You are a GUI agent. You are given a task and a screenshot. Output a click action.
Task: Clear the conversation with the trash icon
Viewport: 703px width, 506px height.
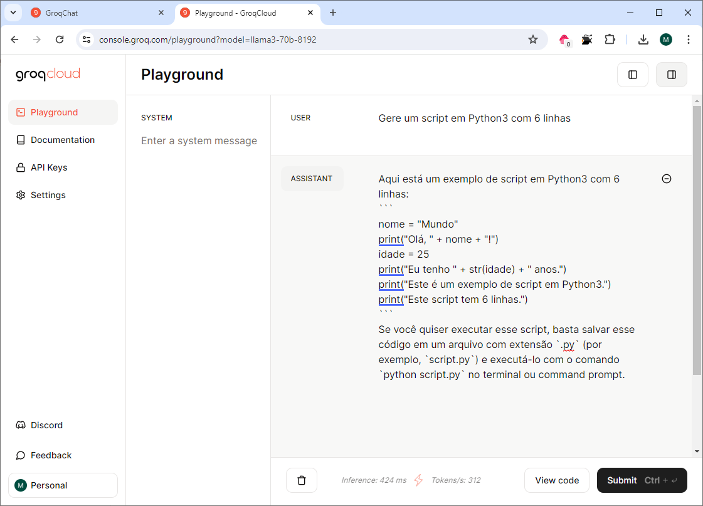(x=302, y=480)
